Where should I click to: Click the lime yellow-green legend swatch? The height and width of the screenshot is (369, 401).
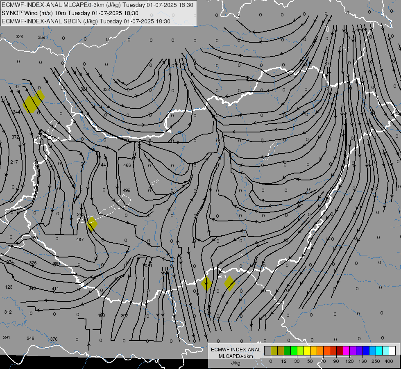click(301, 351)
